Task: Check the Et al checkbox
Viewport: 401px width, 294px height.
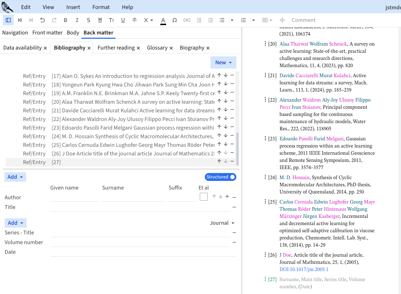Action: coord(204,197)
